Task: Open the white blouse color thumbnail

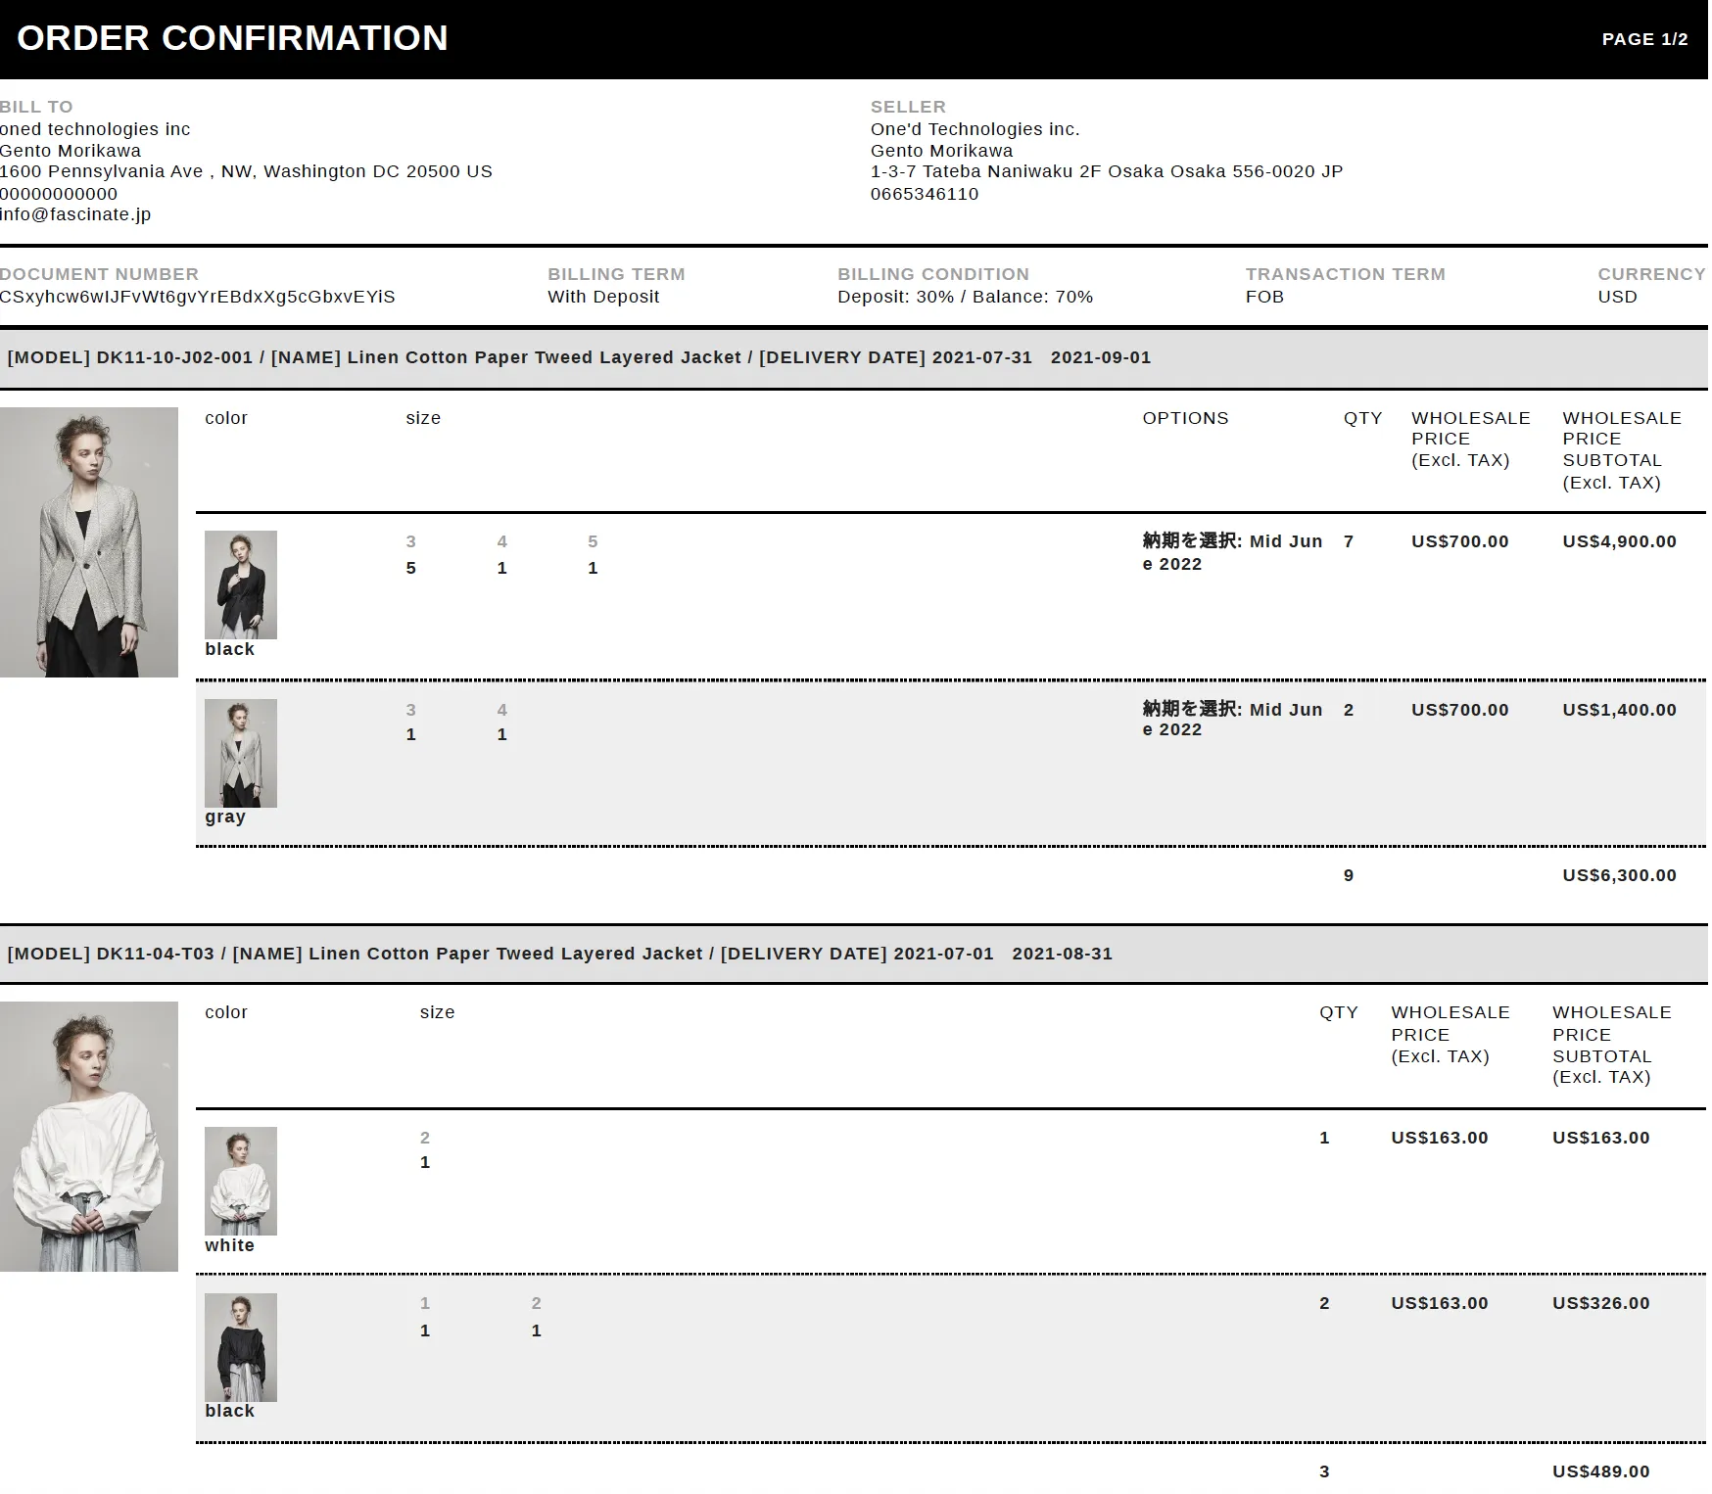Action: (x=241, y=1181)
